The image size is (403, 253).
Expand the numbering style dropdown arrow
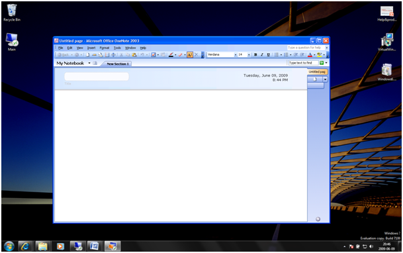click(x=291, y=55)
